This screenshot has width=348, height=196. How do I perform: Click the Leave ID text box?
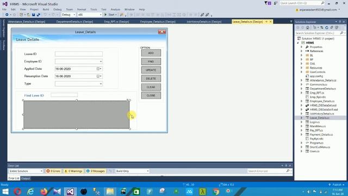(x=79, y=54)
